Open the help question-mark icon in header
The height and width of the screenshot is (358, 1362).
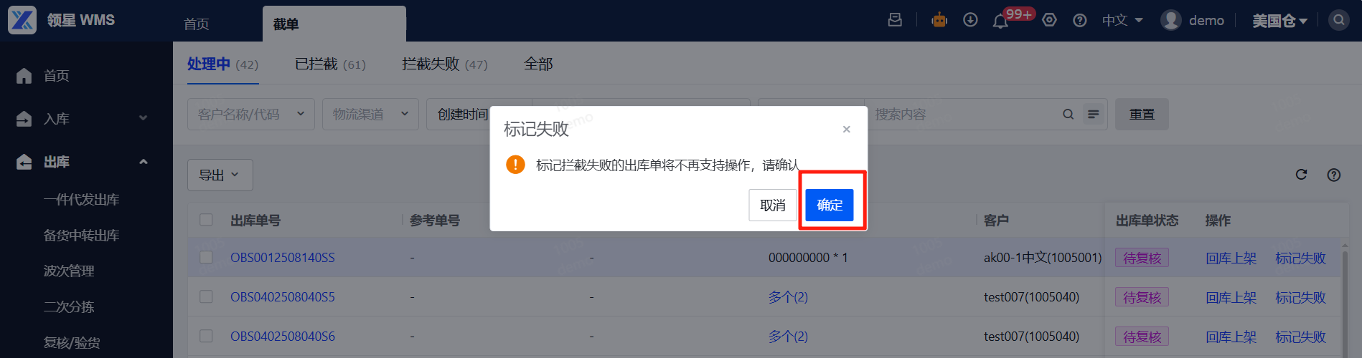click(x=1080, y=21)
